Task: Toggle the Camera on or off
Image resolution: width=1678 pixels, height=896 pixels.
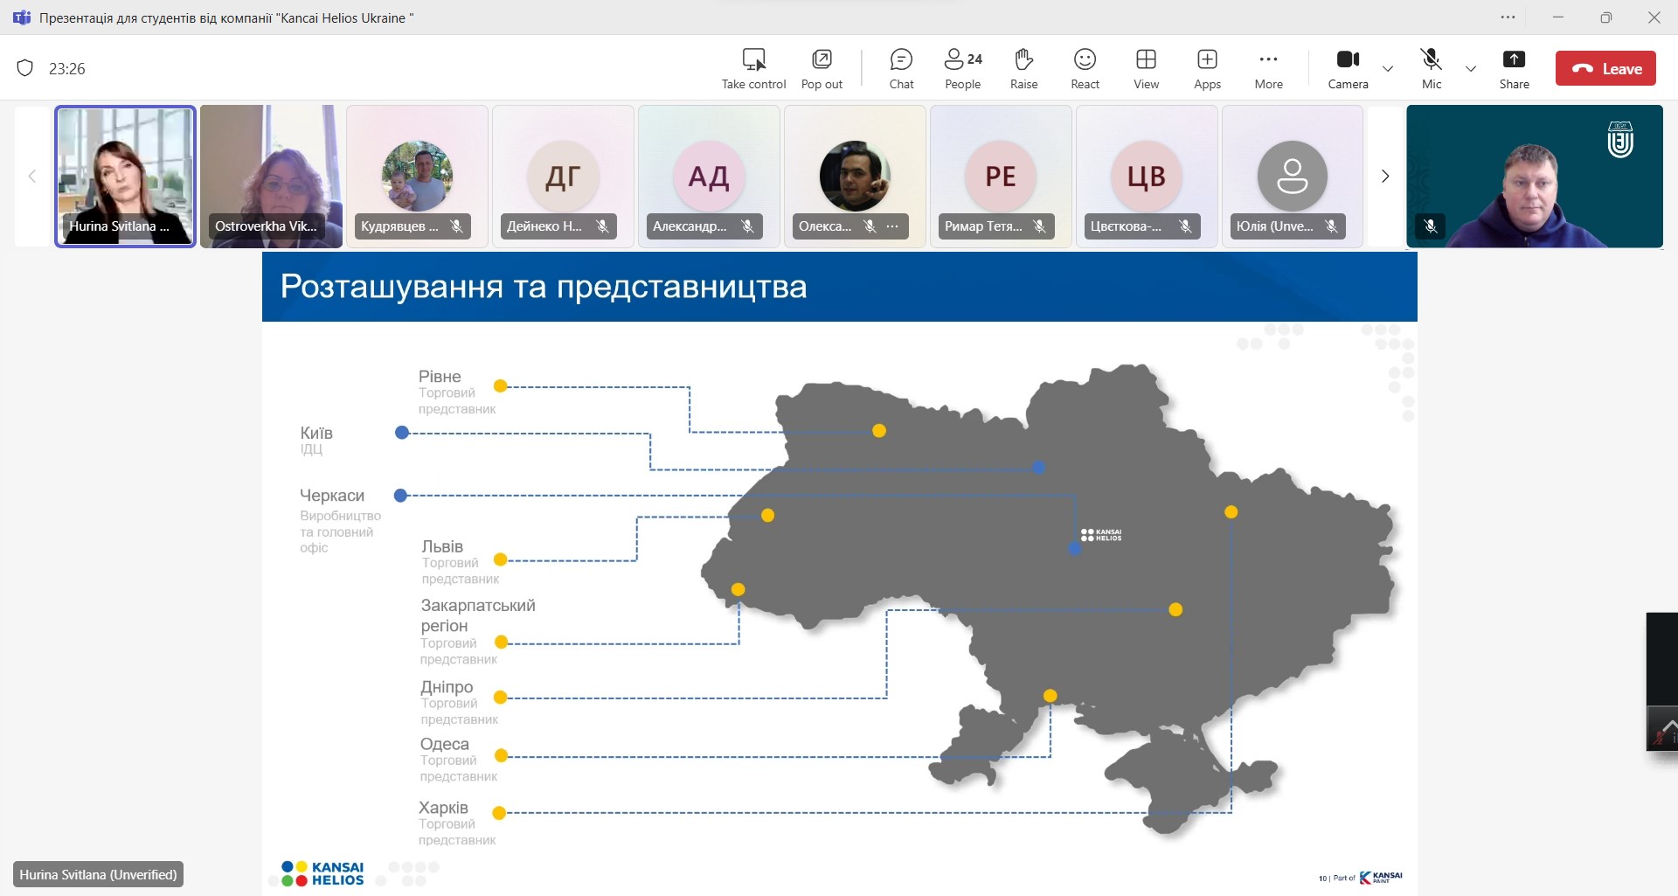Action: coord(1348,68)
